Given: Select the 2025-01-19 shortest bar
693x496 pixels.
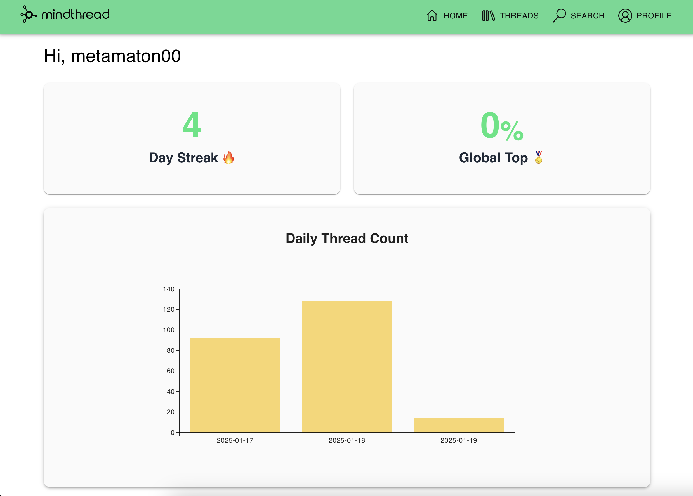Looking at the screenshot, I should (x=458, y=425).
